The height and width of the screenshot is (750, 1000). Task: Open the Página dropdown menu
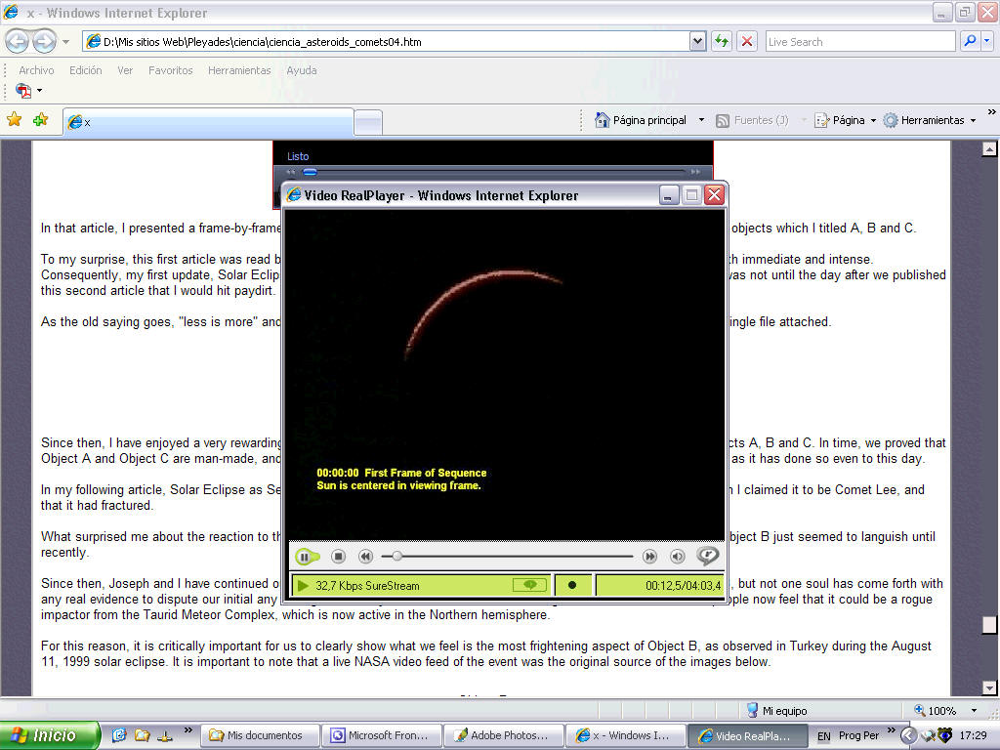846,120
